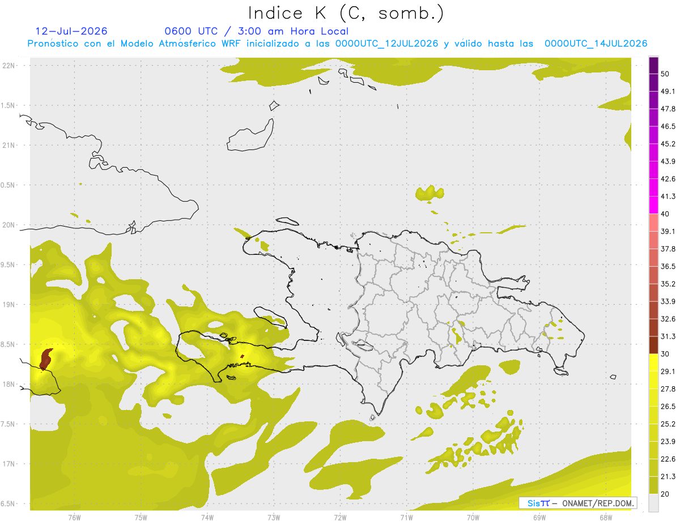Click the tiny red patch on Haiti's southern peninsula
The image size is (680, 525).
tap(243, 356)
